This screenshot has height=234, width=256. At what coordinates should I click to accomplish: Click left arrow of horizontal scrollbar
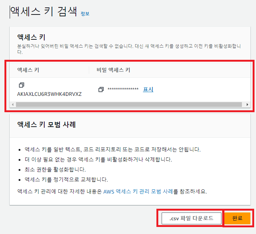[13, 104]
